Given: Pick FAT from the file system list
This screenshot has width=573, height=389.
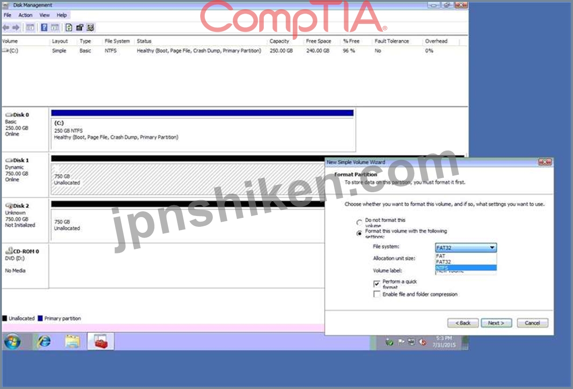Looking at the screenshot, I should point(466,256).
